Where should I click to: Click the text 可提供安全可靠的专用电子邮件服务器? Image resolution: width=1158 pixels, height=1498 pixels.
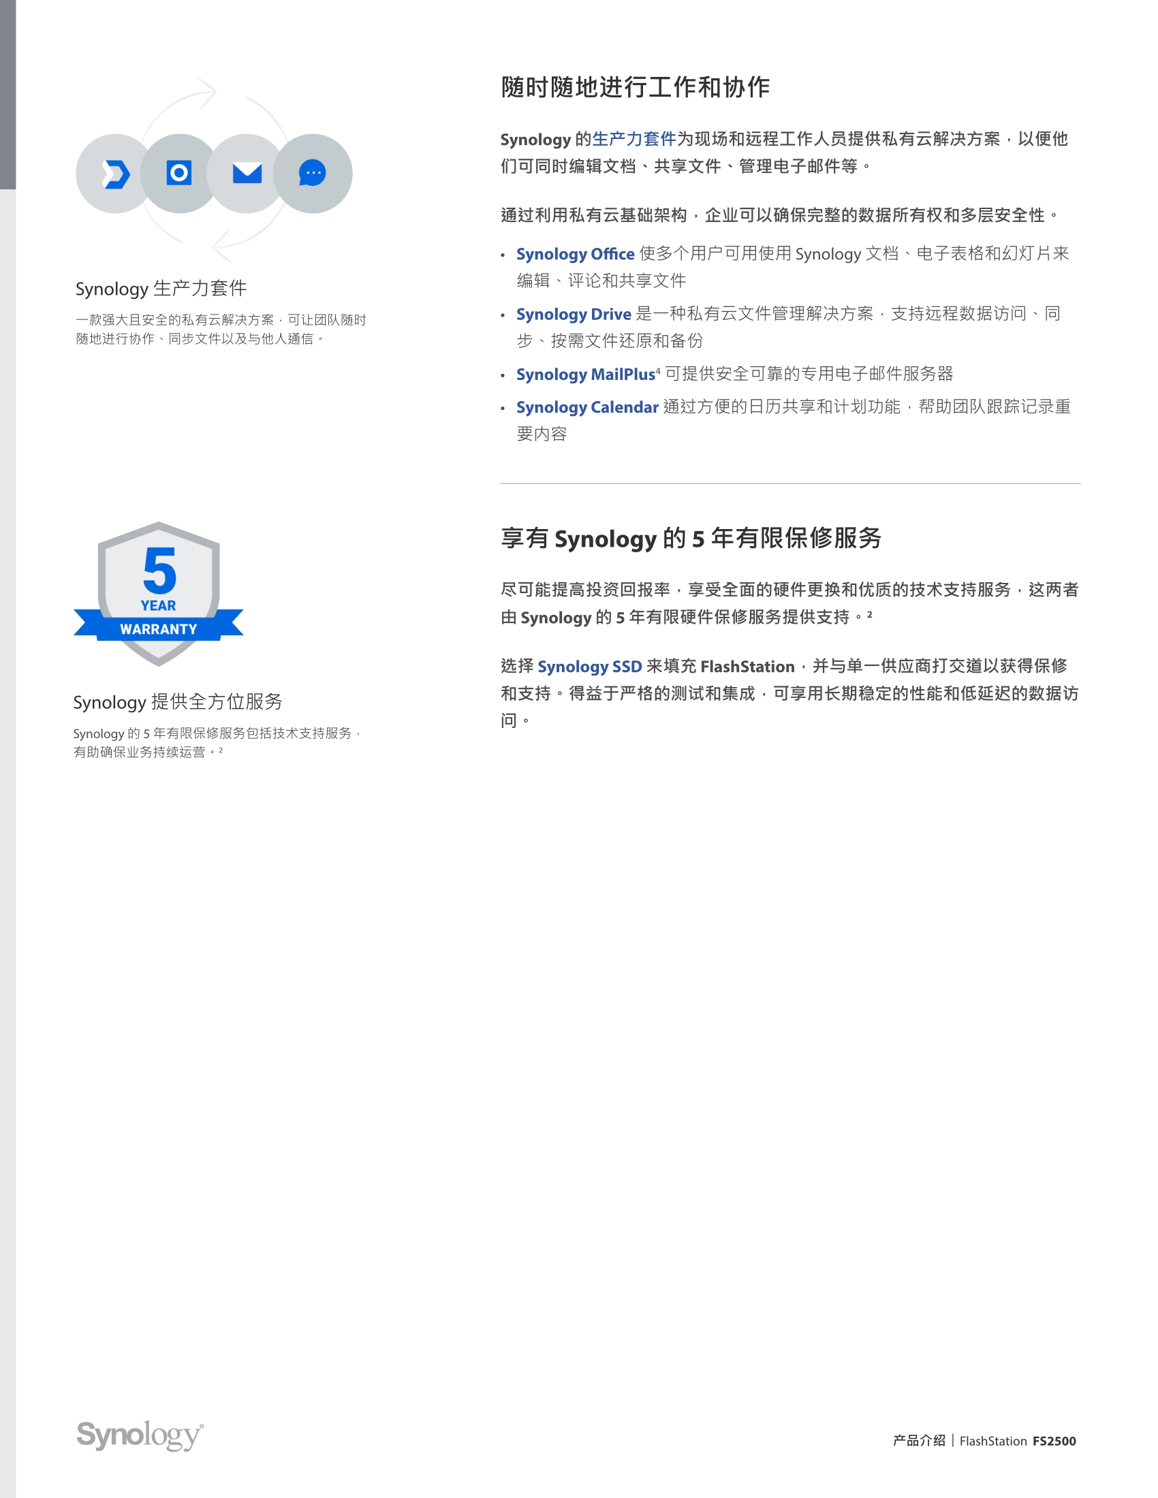point(809,374)
